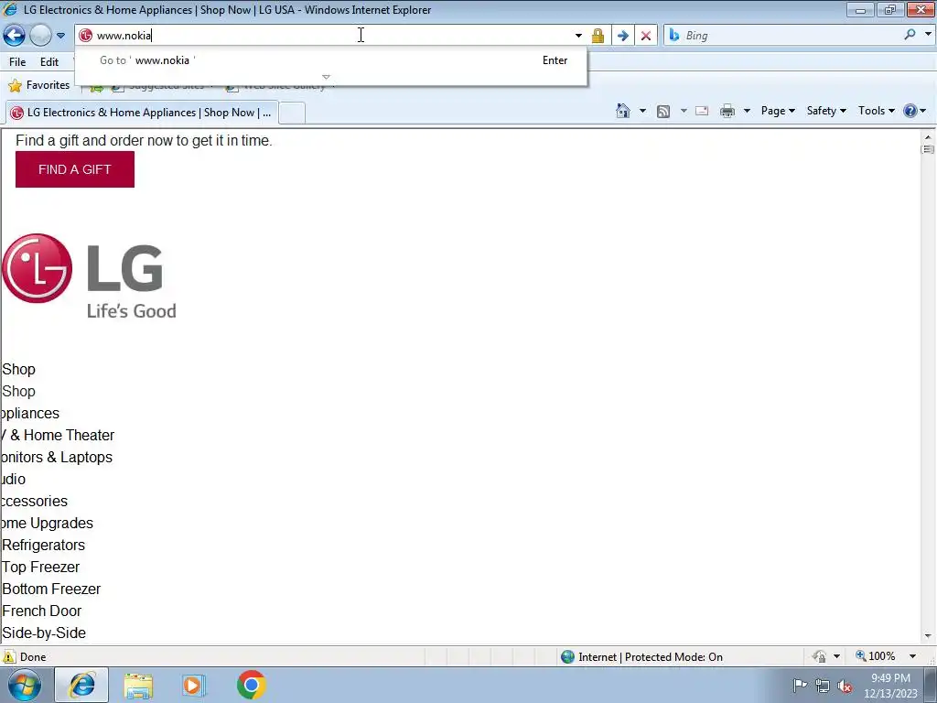Screen dimensions: 937x703
Task: Click the LG Life's Good logo
Action: (x=89, y=276)
